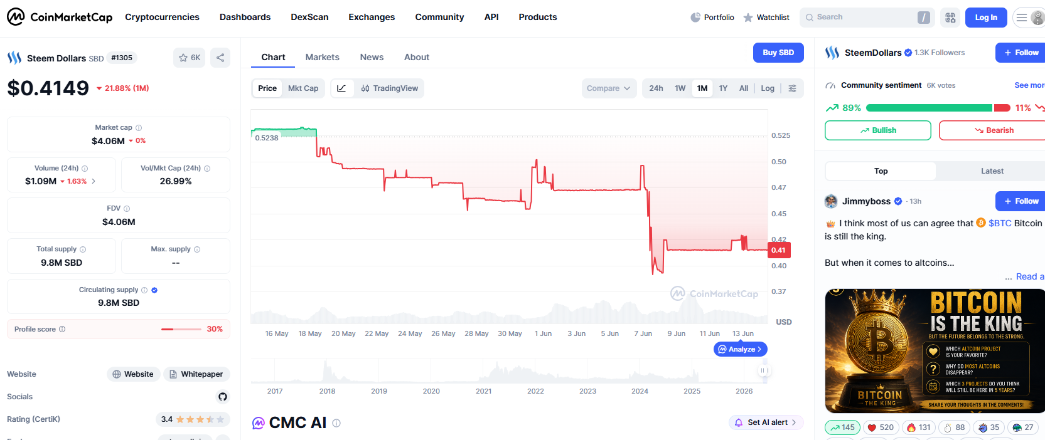The height and width of the screenshot is (440, 1045).
Task: Open the Products menu
Action: 538,17
